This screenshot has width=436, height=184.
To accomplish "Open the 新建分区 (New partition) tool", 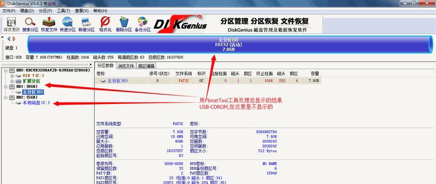I will coord(86,24).
